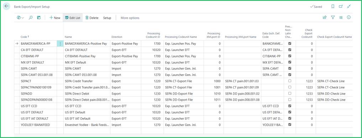Click the Delete action

coord(92,18)
